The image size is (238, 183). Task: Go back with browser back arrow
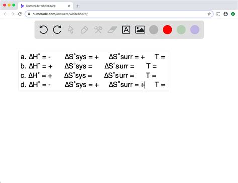click(x=5, y=14)
